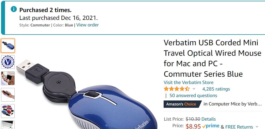Expand the ratings breakdown chevron

coord(194,89)
